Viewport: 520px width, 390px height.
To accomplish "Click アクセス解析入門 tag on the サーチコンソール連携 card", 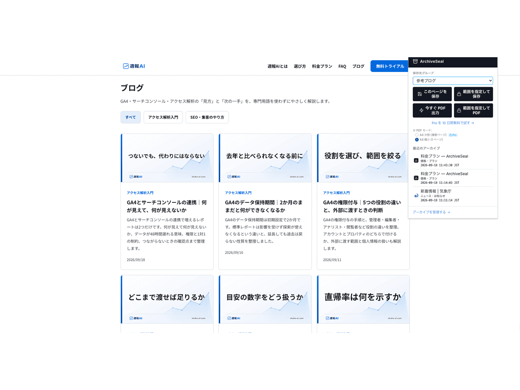I will (x=140, y=193).
